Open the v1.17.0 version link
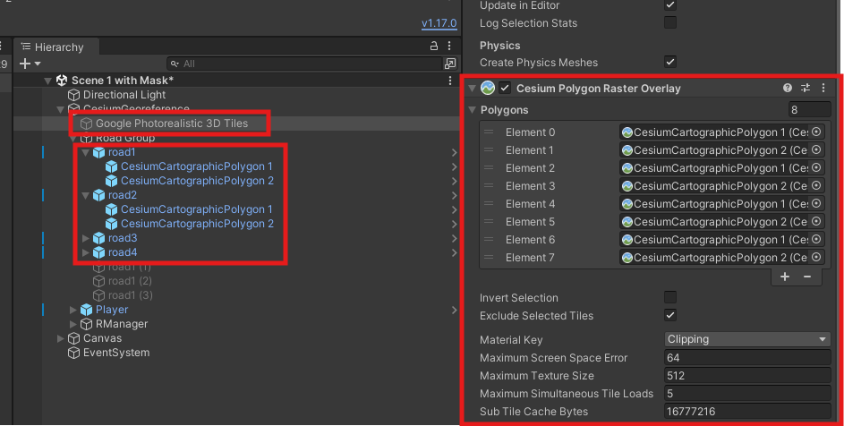This screenshot has width=844, height=426. [439, 23]
